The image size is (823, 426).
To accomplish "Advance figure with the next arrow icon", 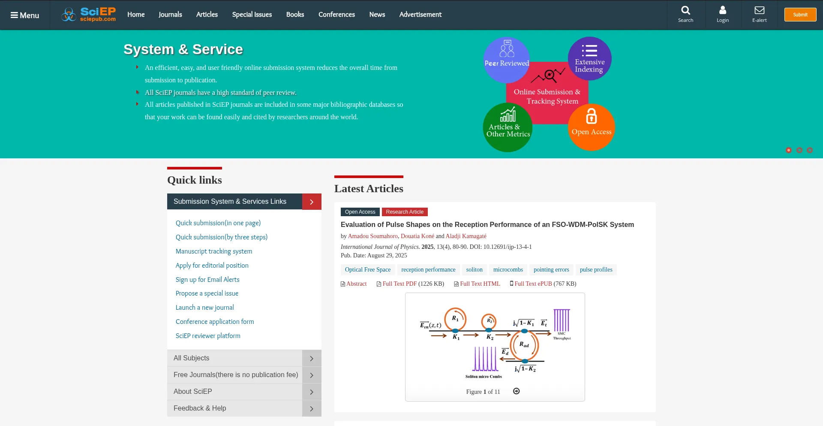I will (x=516, y=391).
